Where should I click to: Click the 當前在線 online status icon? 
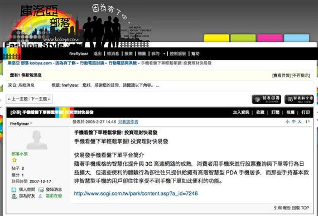pyautogui.click(x=41, y=196)
